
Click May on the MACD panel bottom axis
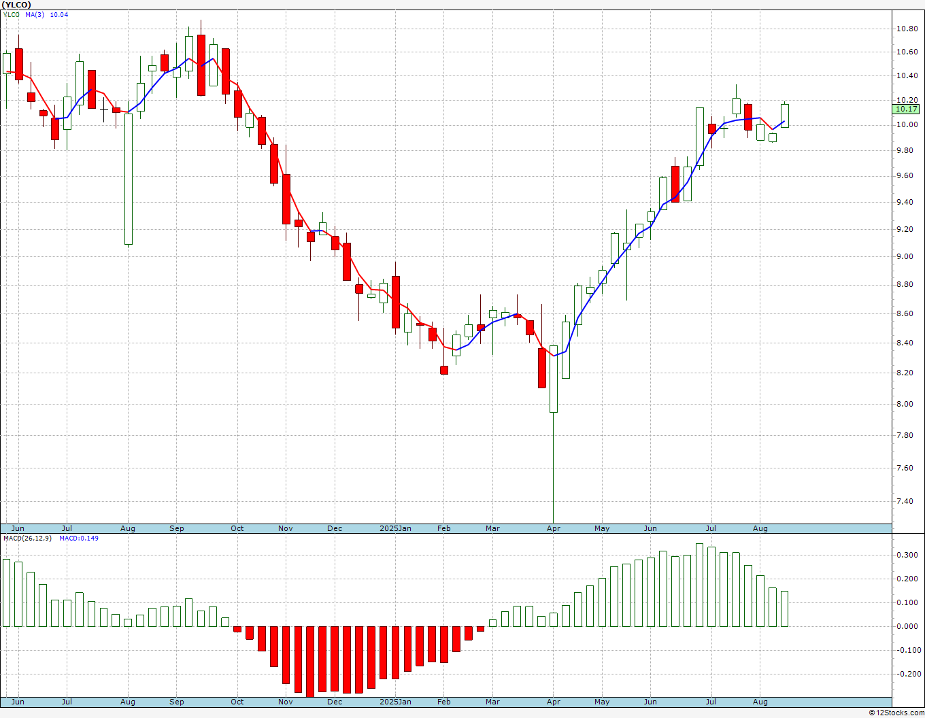click(602, 702)
